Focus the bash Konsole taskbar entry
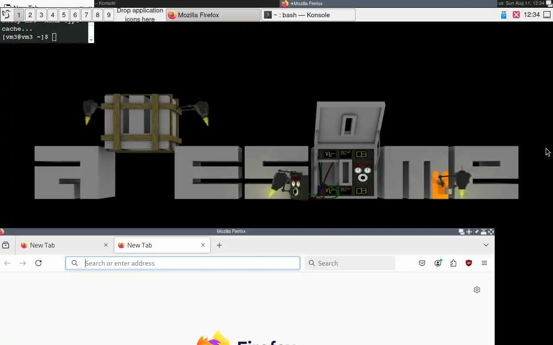553x345 pixels. [308, 15]
